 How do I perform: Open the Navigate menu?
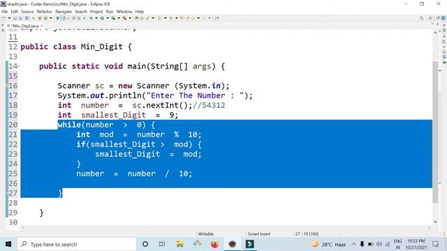pos(64,12)
